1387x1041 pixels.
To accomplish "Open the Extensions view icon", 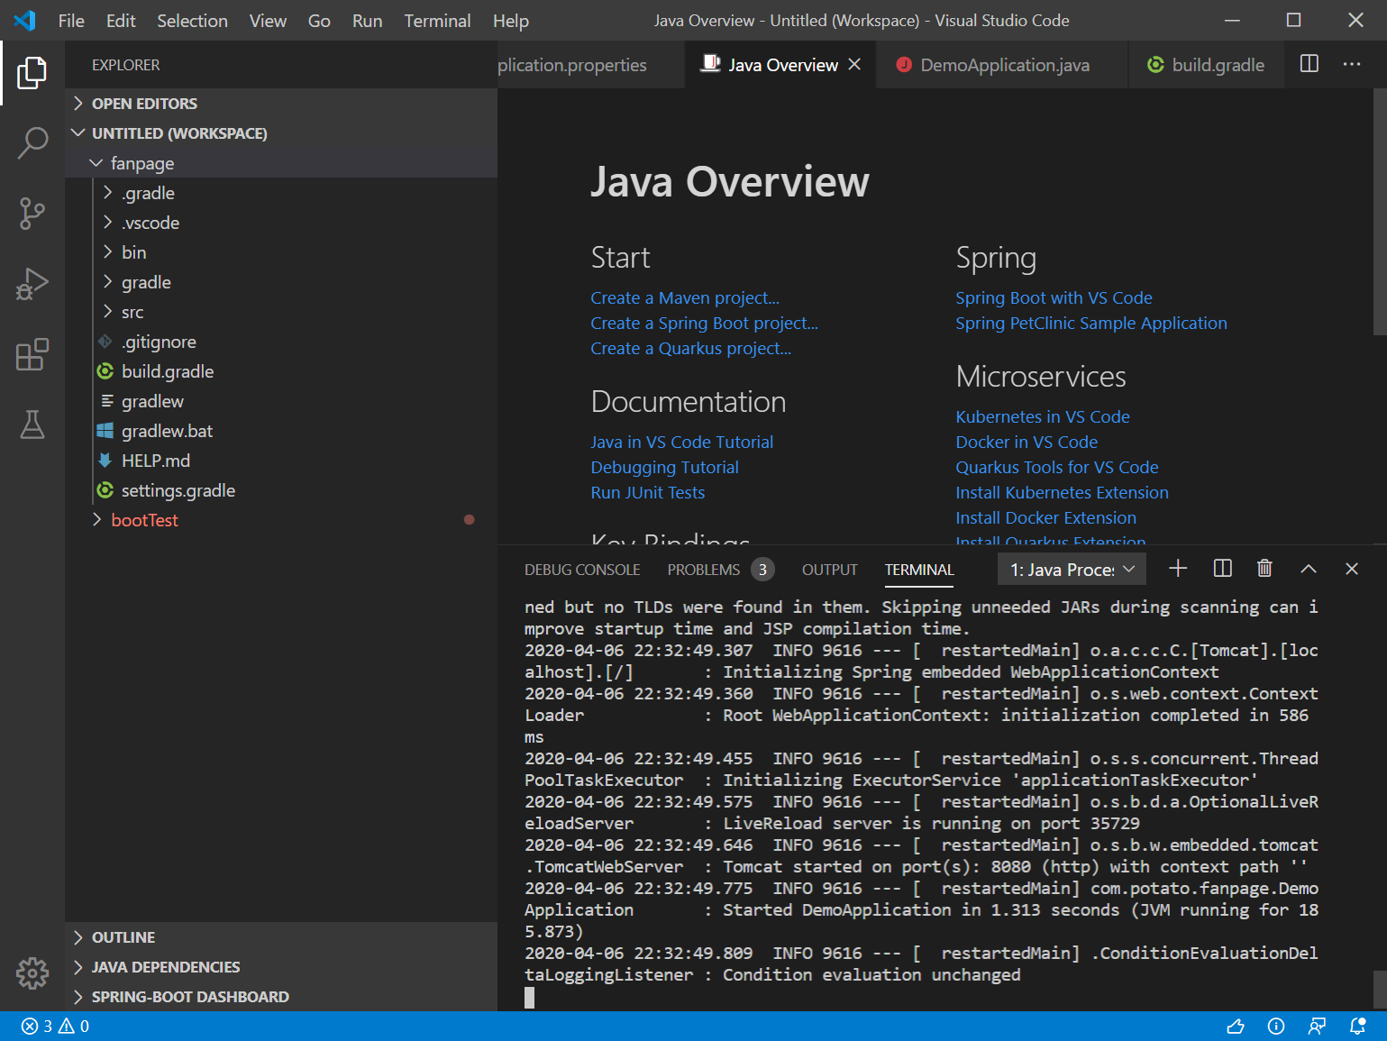I will click(32, 354).
